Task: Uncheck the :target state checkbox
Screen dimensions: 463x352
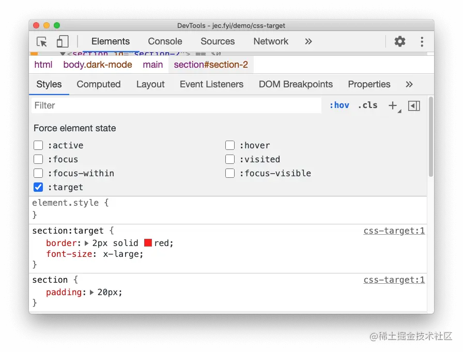Action: point(38,187)
